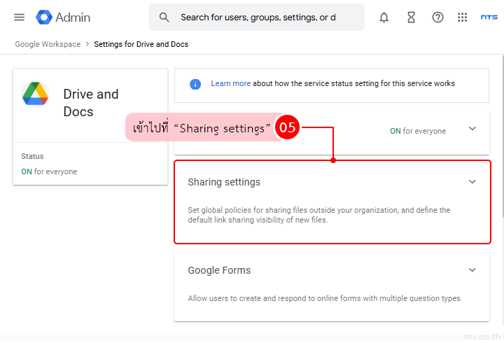Click the page's vertical scrollbar
The image size is (504, 343).
(x=501, y=140)
